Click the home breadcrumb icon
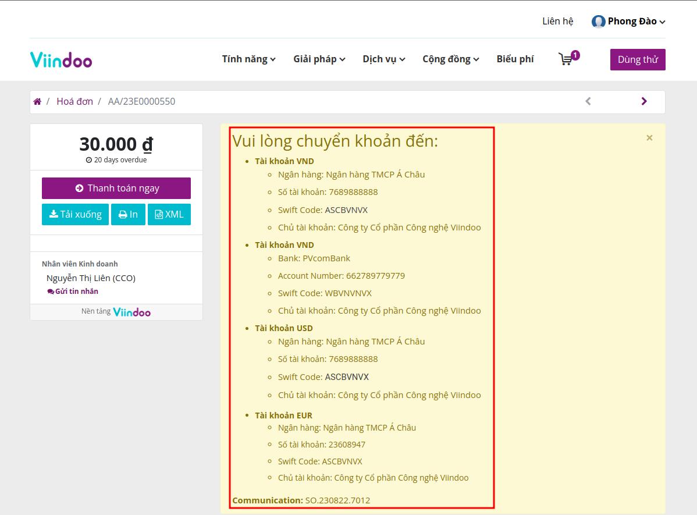 (37, 101)
